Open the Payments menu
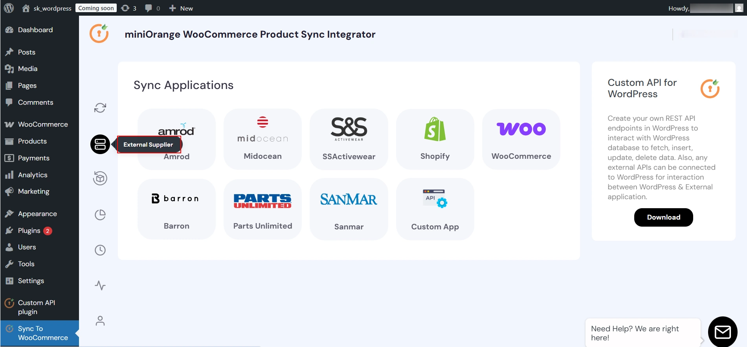The height and width of the screenshot is (347, 747). (39, 158)
